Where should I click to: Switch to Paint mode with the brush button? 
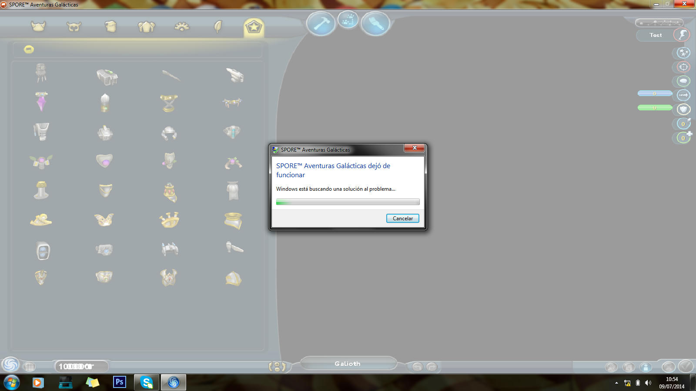pos(375,23)
